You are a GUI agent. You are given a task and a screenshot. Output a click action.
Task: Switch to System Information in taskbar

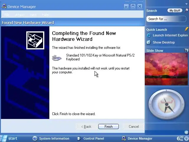click(x=51, y=138)
